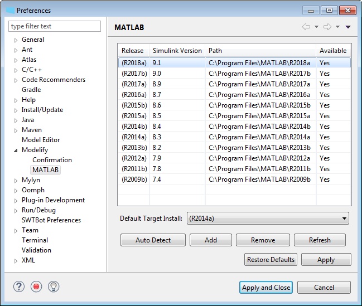Expand the C/C++ tree node
Screen dimensions: 362x306
(16, 70)
